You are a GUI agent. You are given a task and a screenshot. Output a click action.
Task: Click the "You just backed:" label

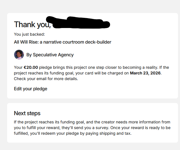coord(29,35)
